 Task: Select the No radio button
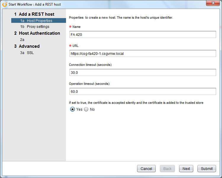pyautogui.click(x=86, y=109)
